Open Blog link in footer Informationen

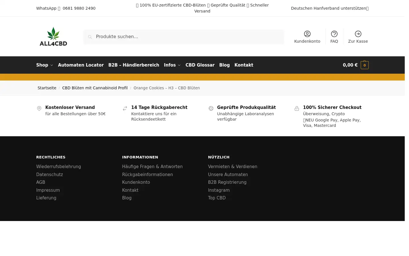pyautogui.click(x=127, y=198)
